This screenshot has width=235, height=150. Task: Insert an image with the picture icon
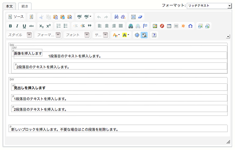[x=155, y=26]
